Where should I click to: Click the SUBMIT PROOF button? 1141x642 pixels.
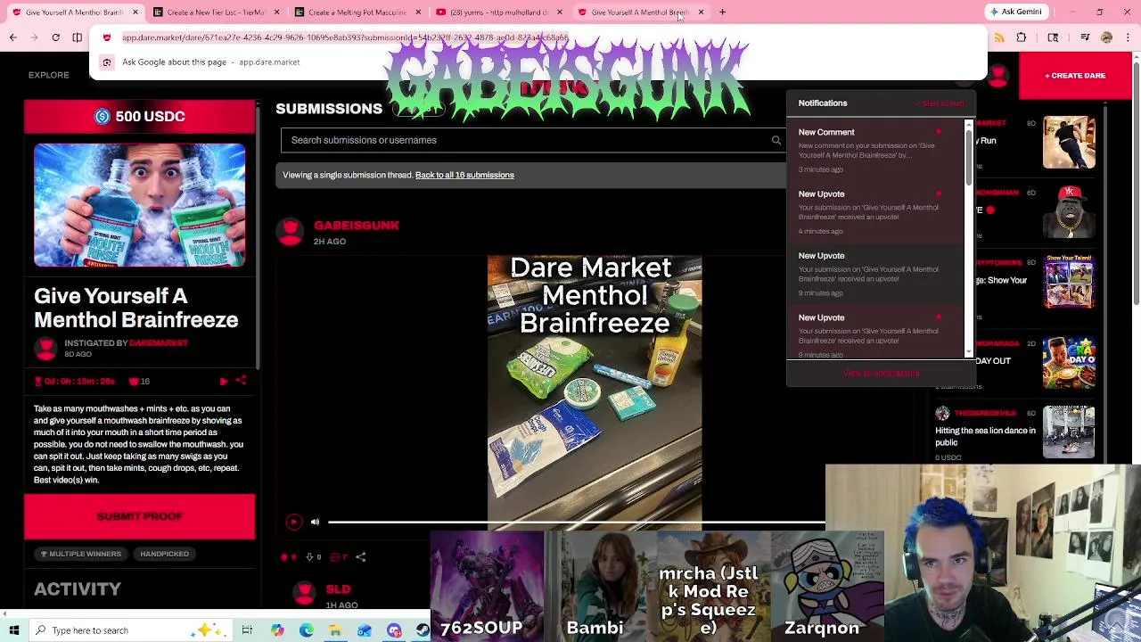tap(139, 516)
